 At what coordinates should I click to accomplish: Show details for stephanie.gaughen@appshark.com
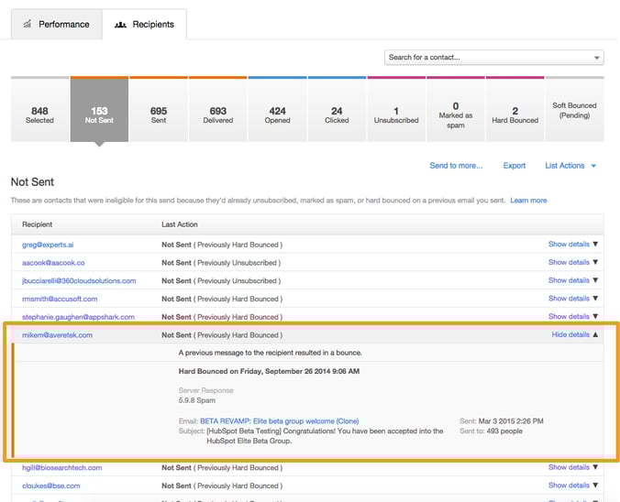pyautogui.click(x=573, y=316)
